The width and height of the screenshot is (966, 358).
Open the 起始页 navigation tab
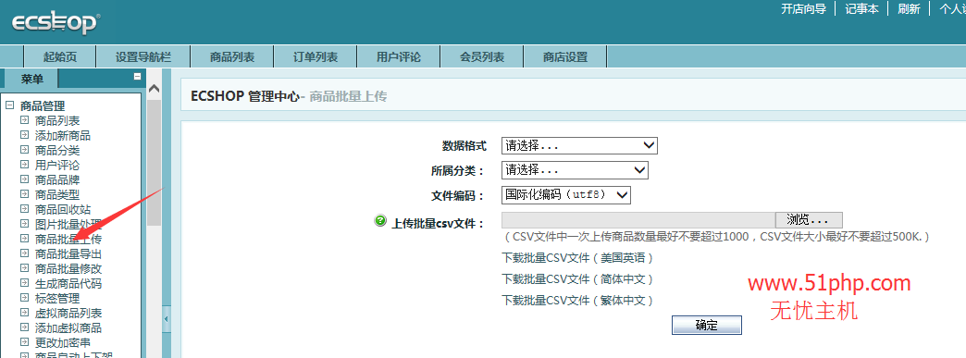60,56
